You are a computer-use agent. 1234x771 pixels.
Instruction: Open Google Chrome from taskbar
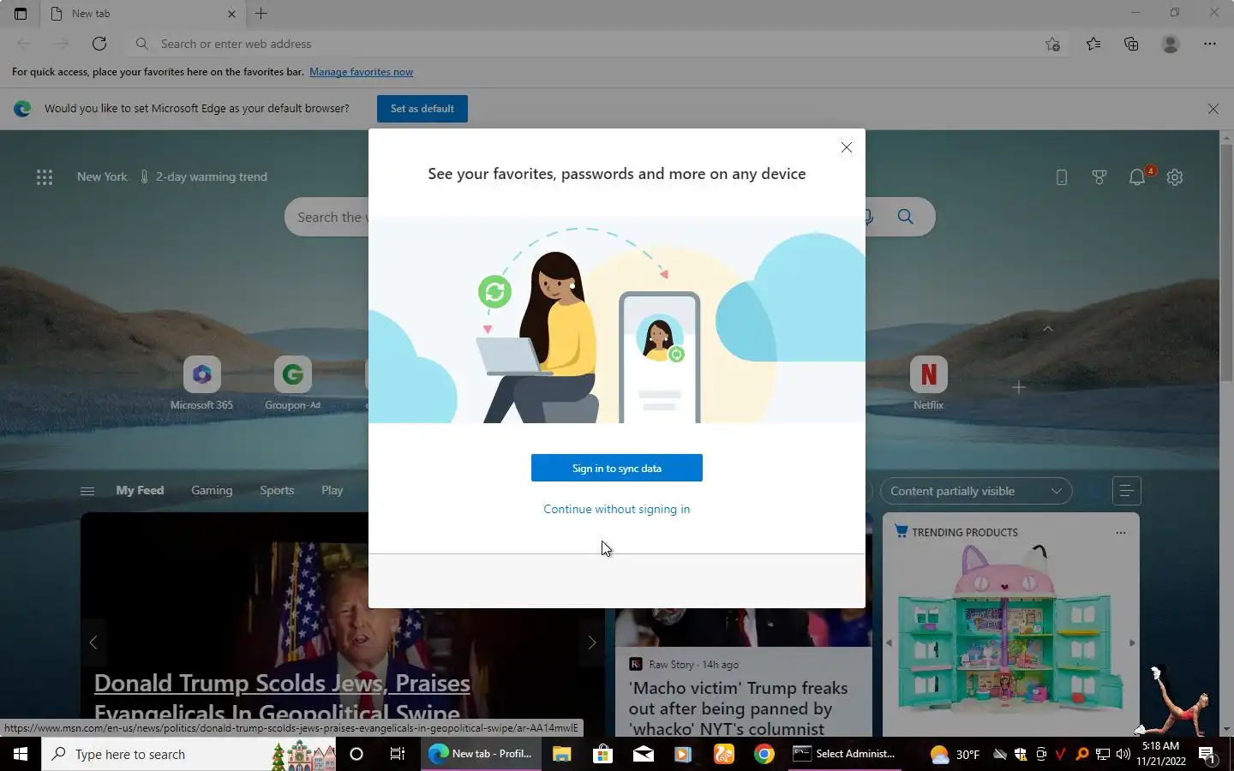tap(764, 754)
